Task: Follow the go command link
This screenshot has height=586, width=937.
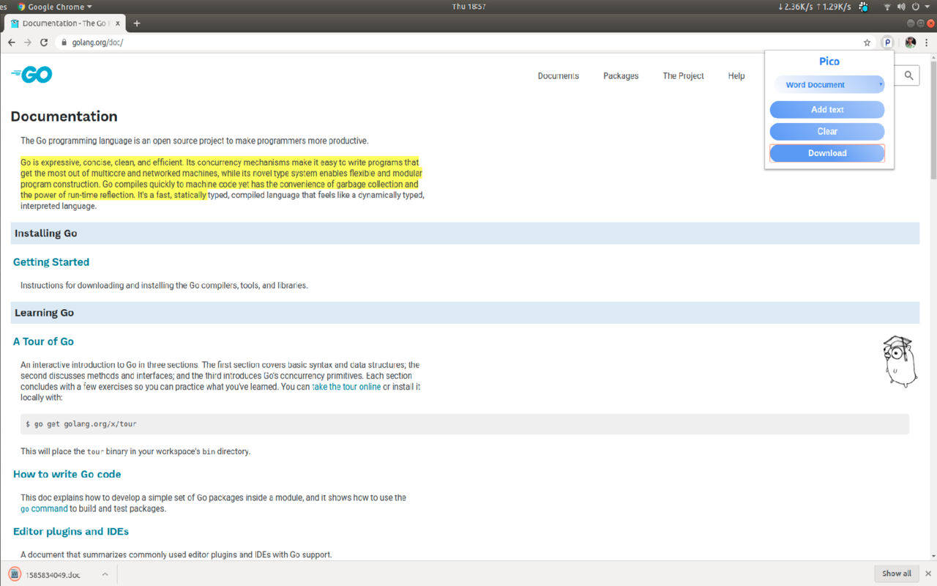Action: (x=44, y=508)
